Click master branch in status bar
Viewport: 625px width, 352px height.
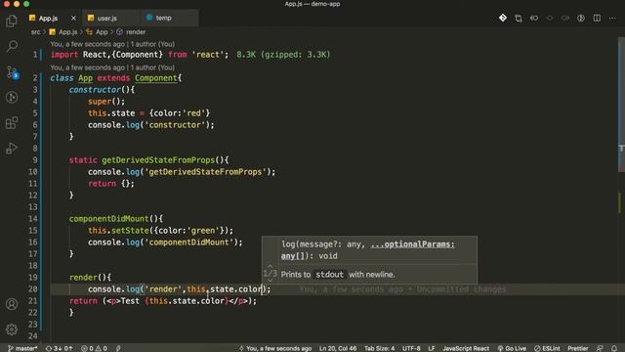[x=22, y=348]
